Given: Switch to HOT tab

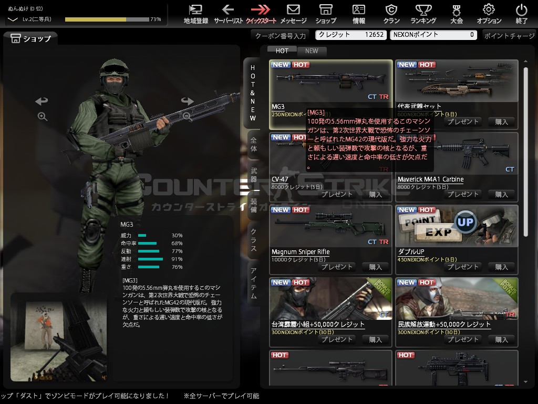Looking at the screenshot, I should tap(282, 51).
